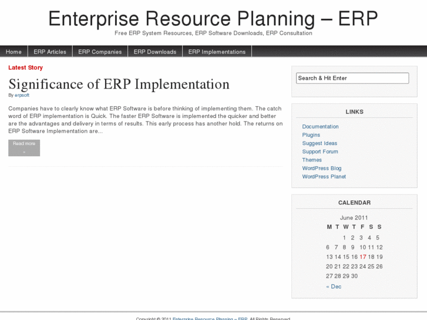This screenshot has width=427, height=320.
Task: Open the Significance of ERP Implementation article
Action: point(119,85)
